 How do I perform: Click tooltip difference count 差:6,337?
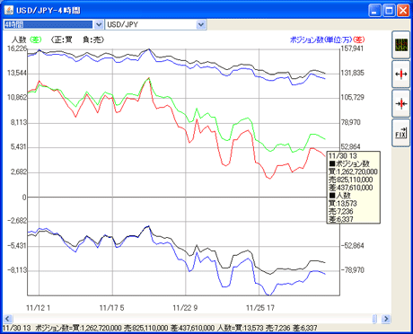341,219
